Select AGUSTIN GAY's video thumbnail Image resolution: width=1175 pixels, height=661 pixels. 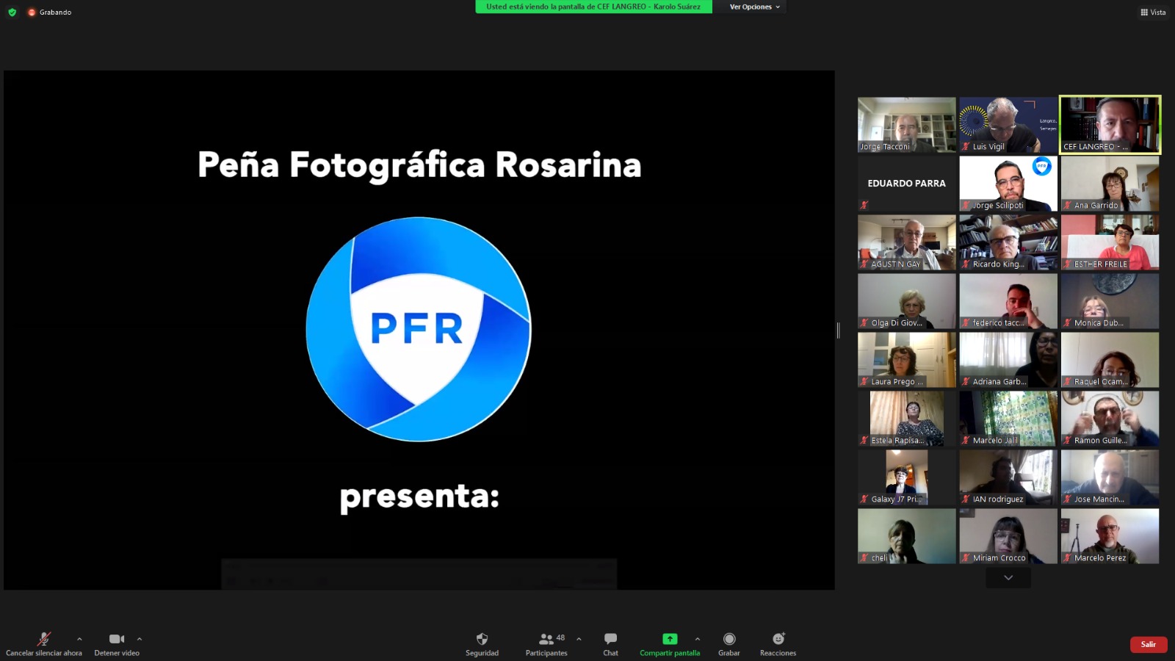click(907, 242)
